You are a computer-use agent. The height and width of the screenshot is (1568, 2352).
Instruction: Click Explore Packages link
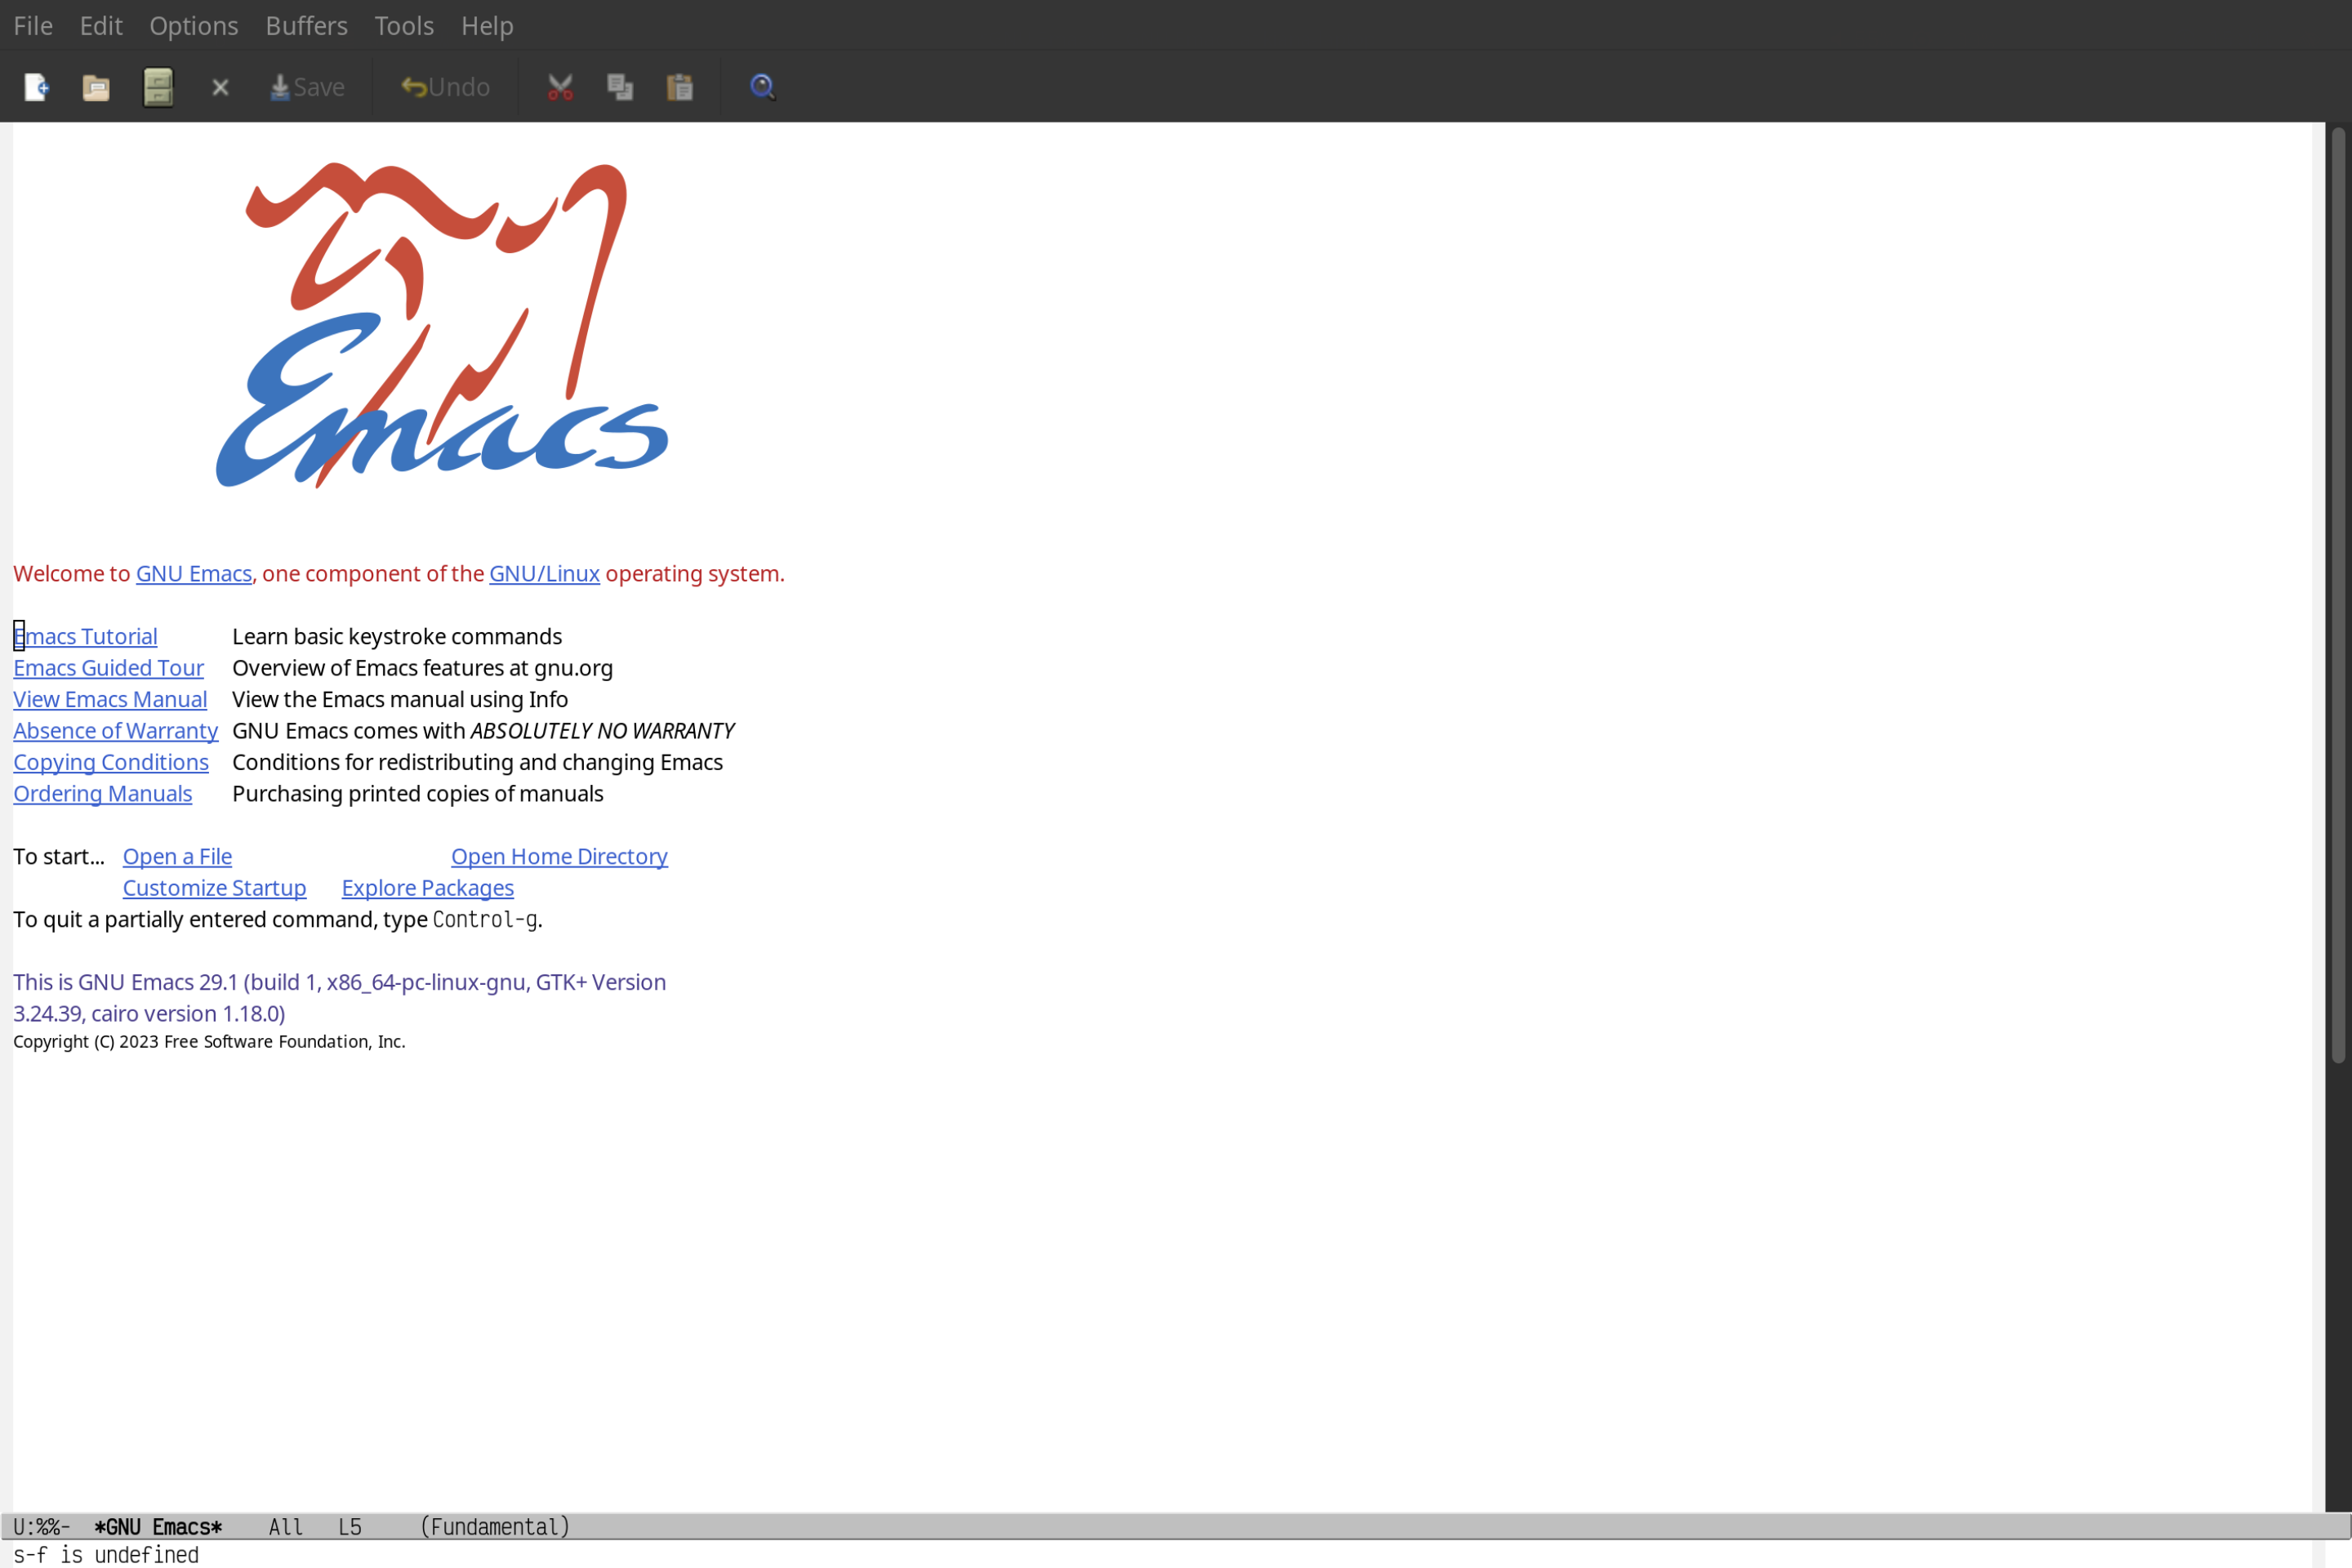[427, 887]
